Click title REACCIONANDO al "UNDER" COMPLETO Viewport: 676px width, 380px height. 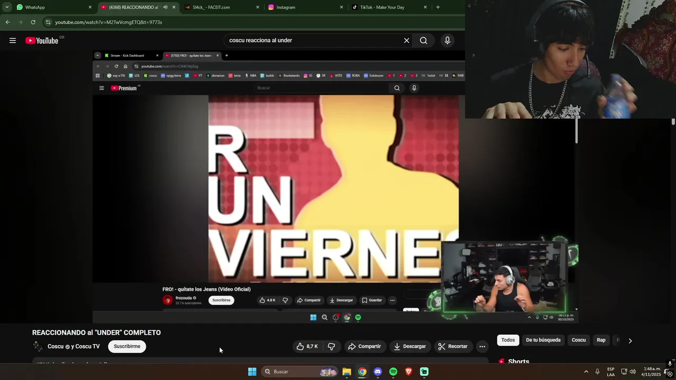point(97,332)
